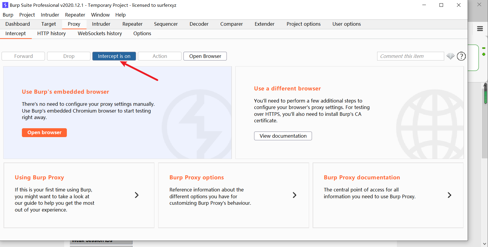Screen dimensions: 488x247
Task: Expand the Using Burp Proxy chevron
Action: click(x=137, y=195)
